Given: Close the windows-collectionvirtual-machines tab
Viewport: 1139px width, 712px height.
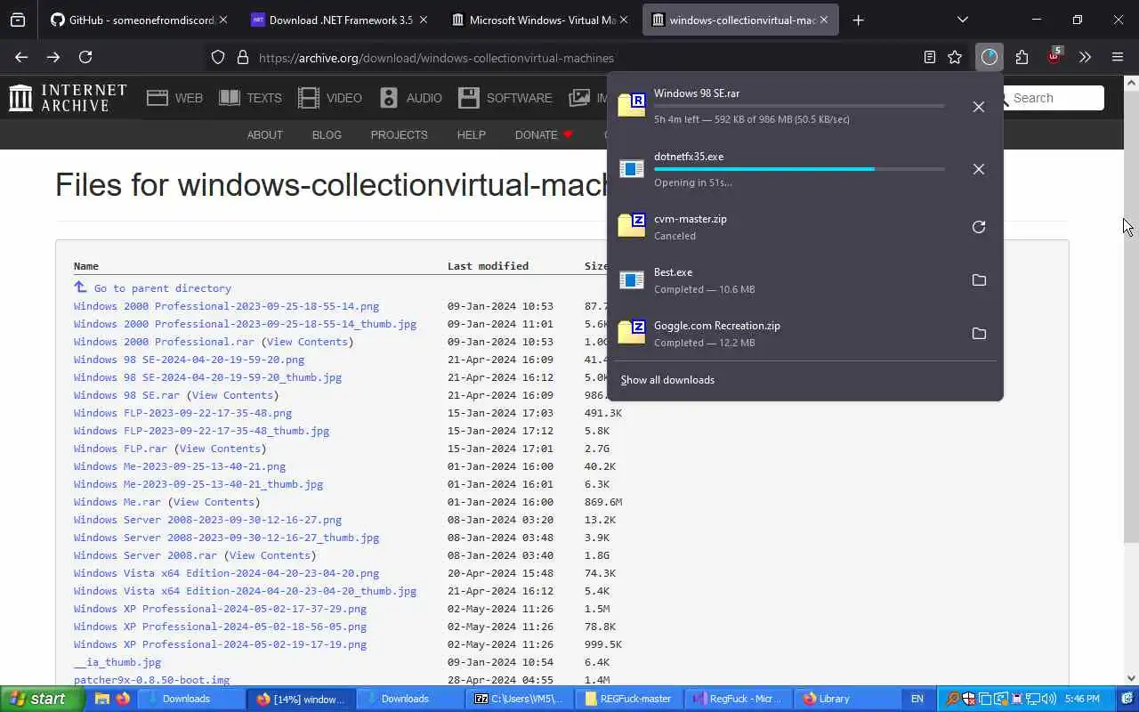Looking at the screenshot, I should [x=824, y=20].
